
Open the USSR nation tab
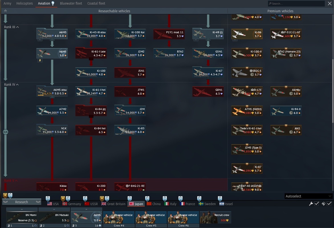[91, 204]
